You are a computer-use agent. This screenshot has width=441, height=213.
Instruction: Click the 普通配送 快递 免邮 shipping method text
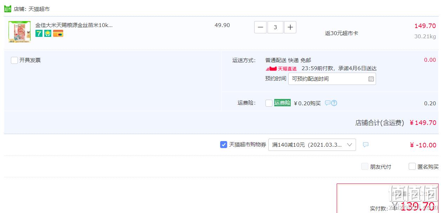coord(288,60)
